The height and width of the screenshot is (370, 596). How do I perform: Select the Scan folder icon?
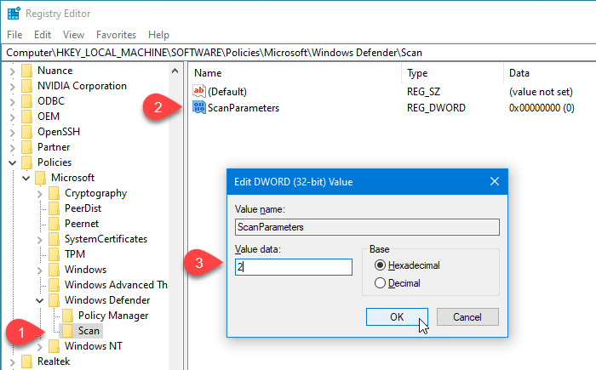(x=67, y=331)
